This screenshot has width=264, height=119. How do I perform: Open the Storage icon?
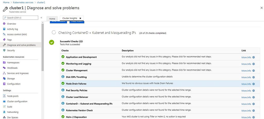pos(4,79)
